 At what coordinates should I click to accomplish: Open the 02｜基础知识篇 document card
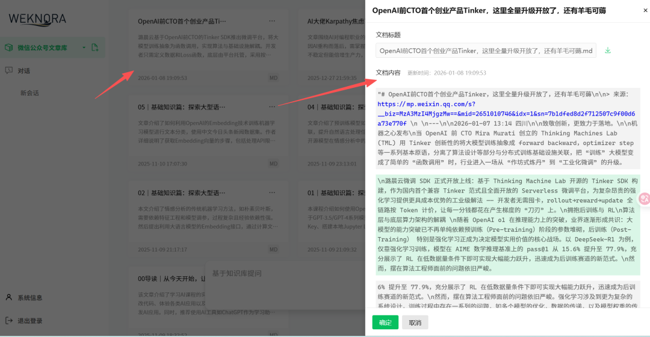pyautogui.click(x=208, y=220)
